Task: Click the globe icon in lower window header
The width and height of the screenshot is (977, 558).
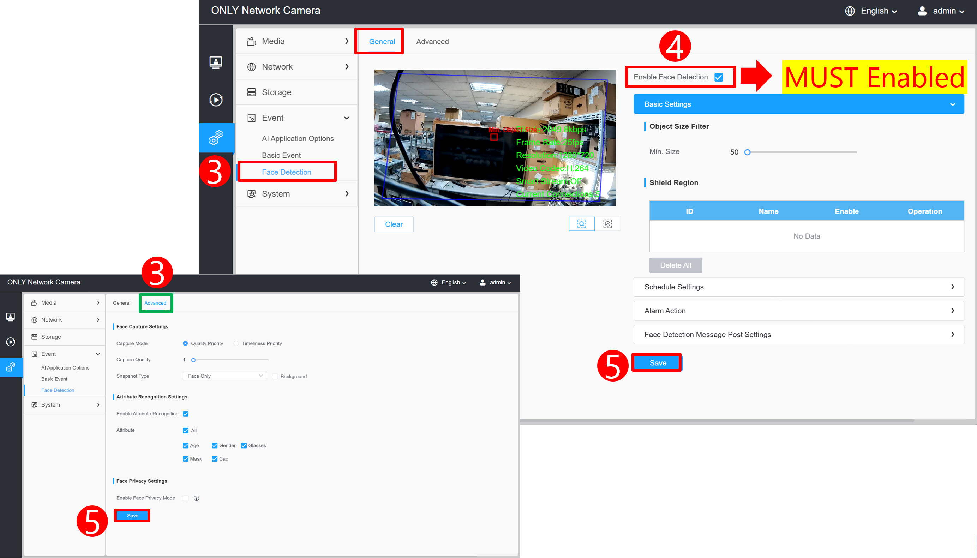Action: click(434, 282)
